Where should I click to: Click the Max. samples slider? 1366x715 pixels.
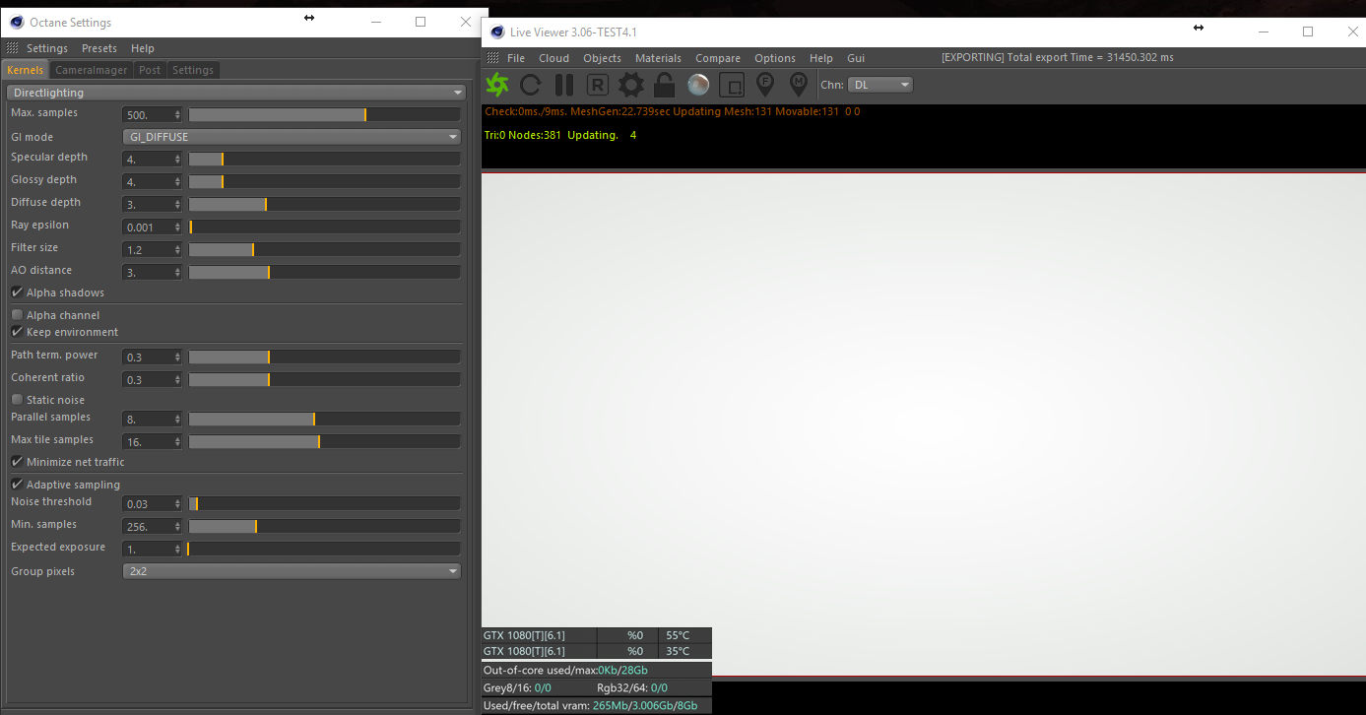(x=325, y=114)
